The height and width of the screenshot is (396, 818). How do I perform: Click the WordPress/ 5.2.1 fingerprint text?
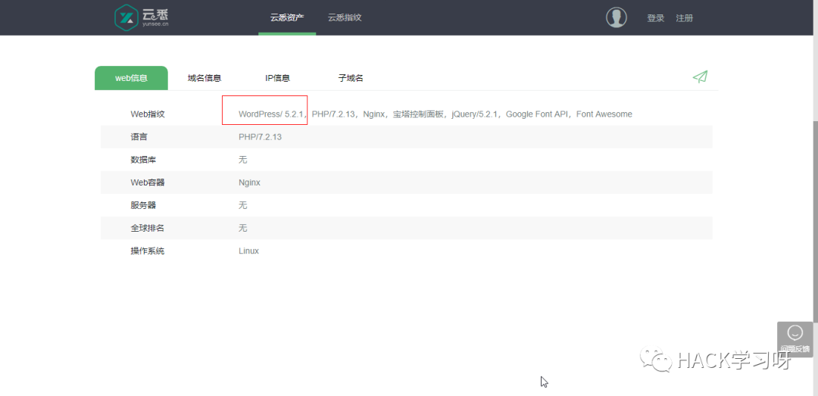coord(271,114)
